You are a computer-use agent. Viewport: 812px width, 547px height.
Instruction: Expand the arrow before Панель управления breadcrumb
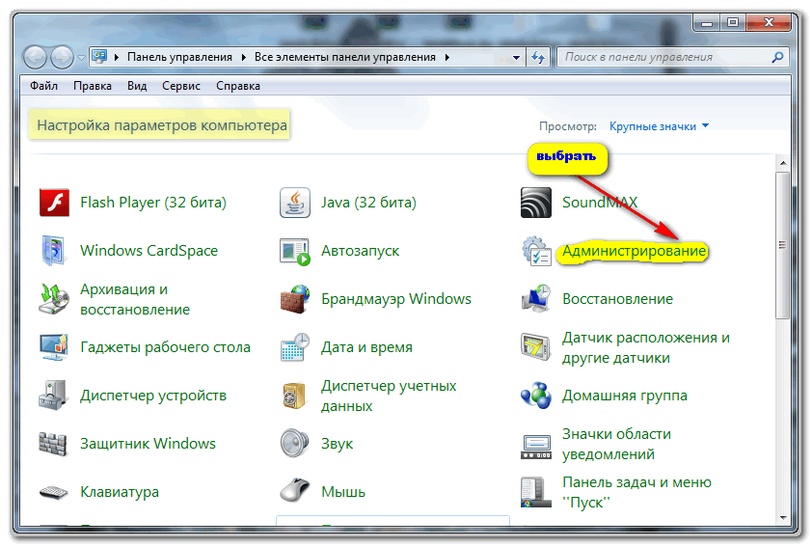coord(117,57)
